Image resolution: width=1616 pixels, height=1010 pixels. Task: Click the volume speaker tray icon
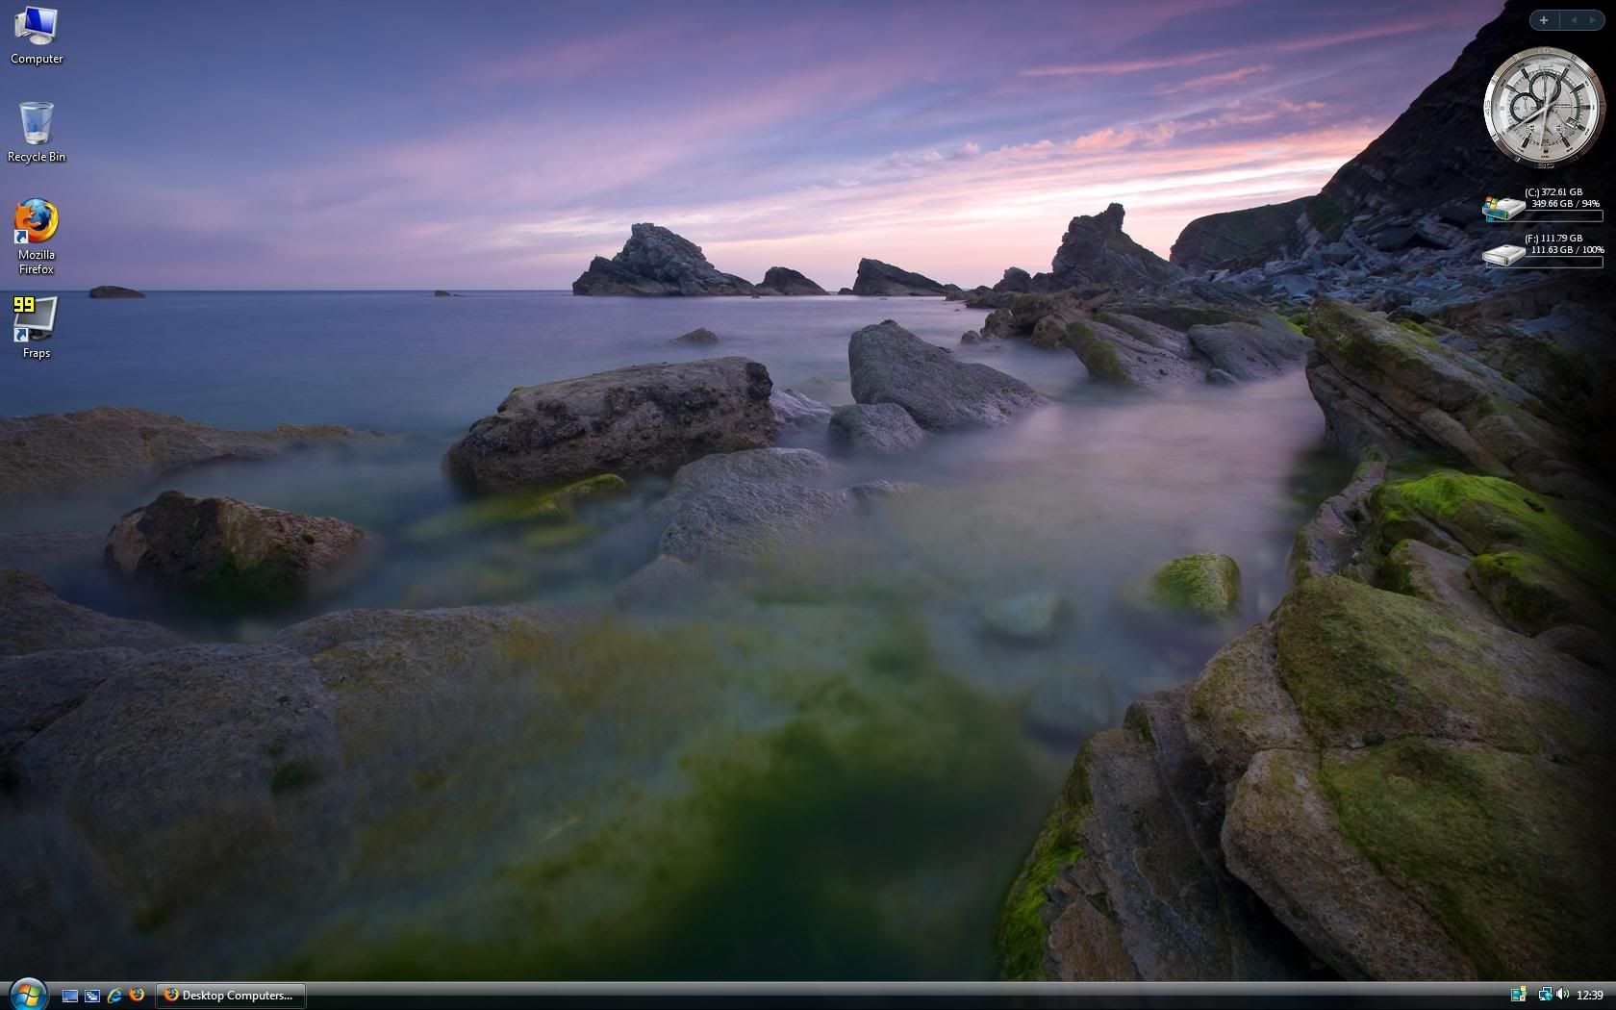tap(1562, 996)
